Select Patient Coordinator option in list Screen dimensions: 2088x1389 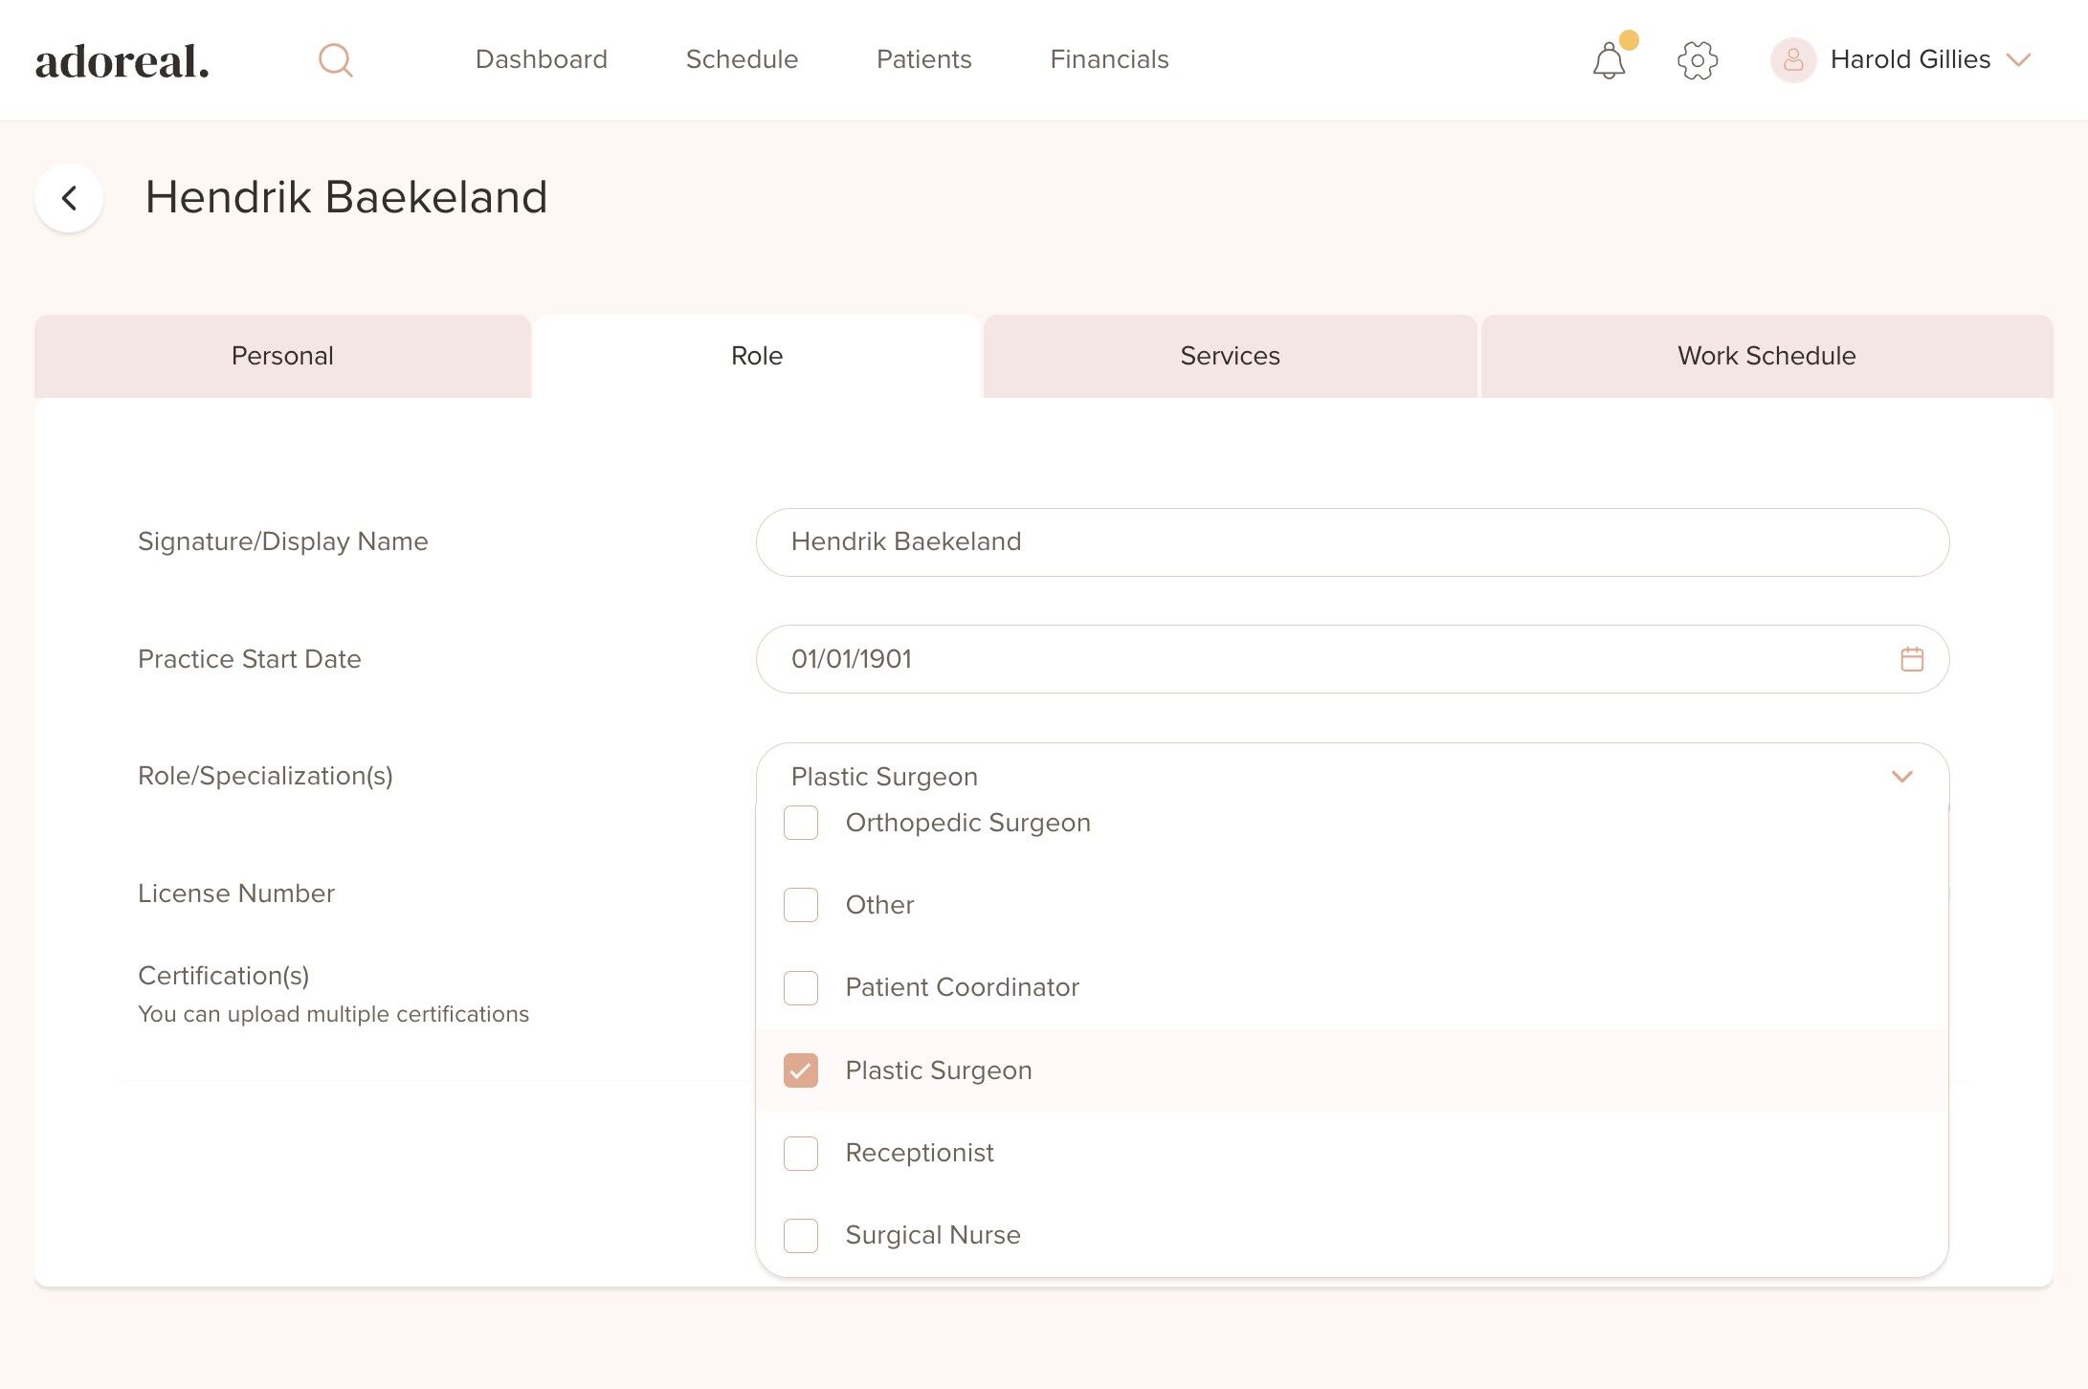(962, 987)
